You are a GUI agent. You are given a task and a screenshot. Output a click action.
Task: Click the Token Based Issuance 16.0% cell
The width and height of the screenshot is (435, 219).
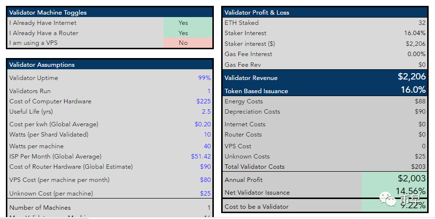point(413,90)
